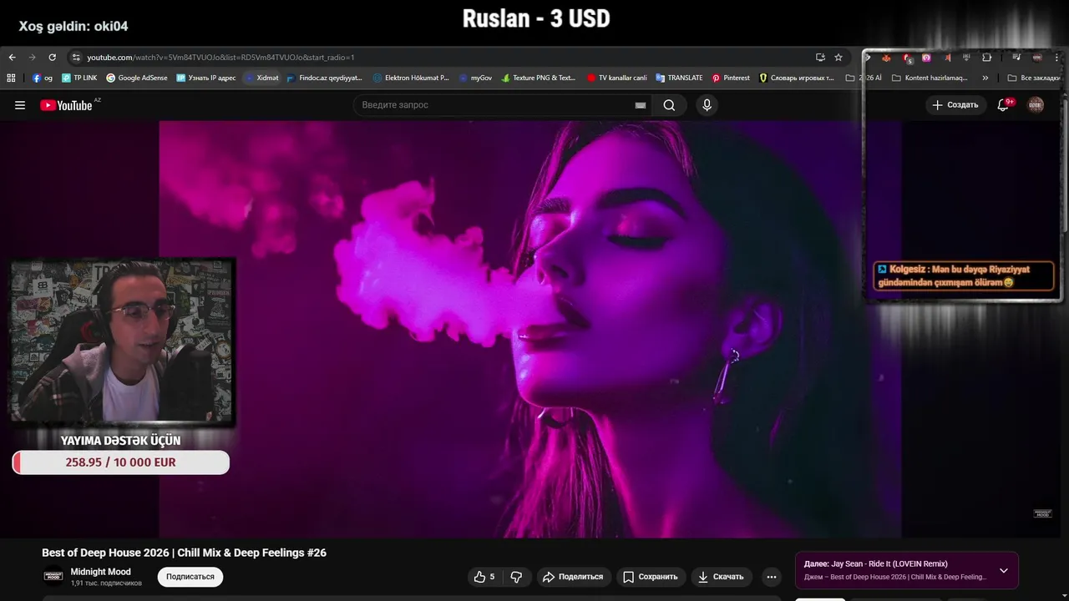This screenshot has height=601, width=1069.
Task: Click the Midnight Mood watermark in video corner
Action: (x=1042, y=513)
